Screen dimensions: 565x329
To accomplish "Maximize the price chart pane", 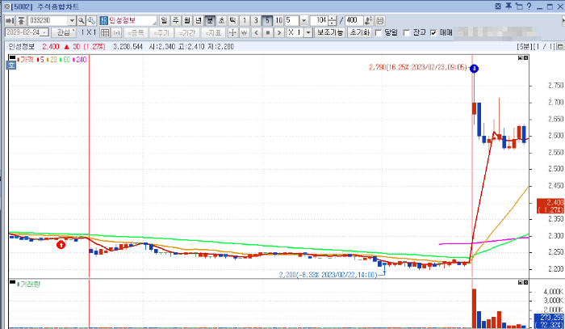I will [x=521, y=58].
